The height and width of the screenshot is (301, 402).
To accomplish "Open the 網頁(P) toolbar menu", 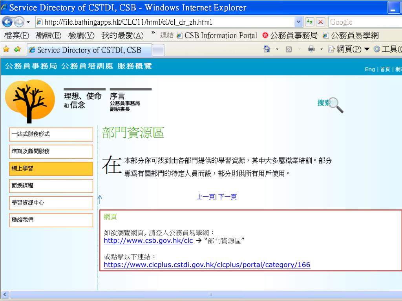I will (x=349, y=49).
